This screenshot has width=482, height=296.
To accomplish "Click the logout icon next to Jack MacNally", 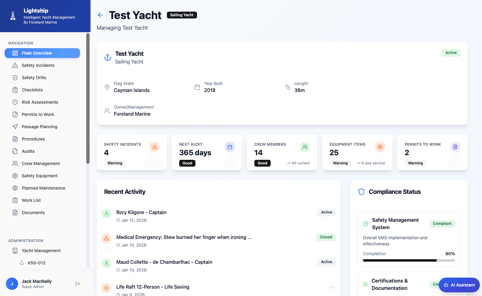I will tap(78, 284).
